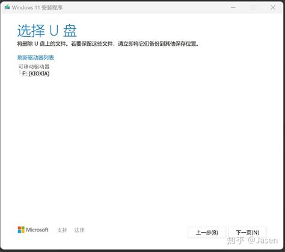Screen dimensions: 285x252
Task: Open the 支持 support link
Action: click(x=63, y=230)
